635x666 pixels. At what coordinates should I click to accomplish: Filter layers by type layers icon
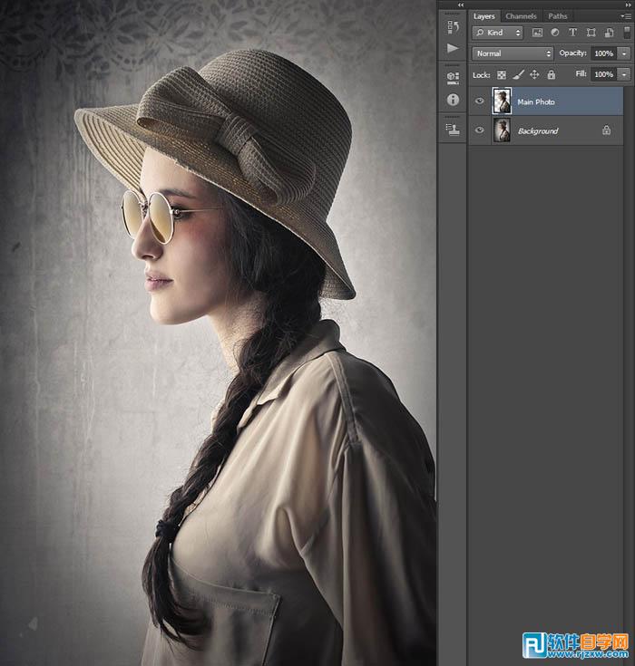click(572, 33)
